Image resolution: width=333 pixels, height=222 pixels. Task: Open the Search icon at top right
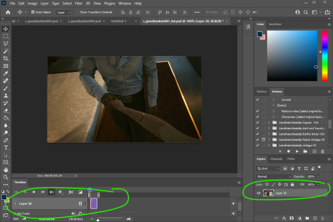point(306,12)
